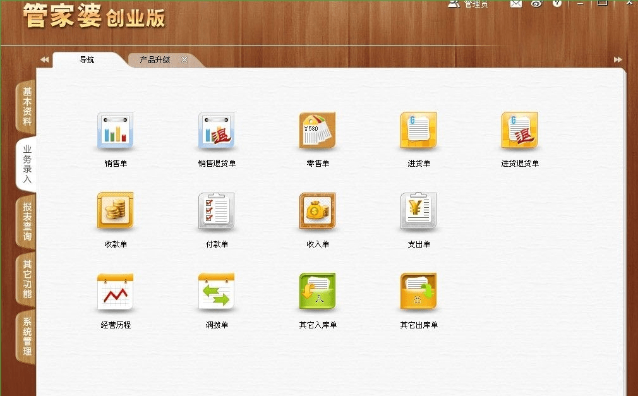Click the envelope message icon in the title bar
Screen dimensions: 638x396
[x=515, y=4]
